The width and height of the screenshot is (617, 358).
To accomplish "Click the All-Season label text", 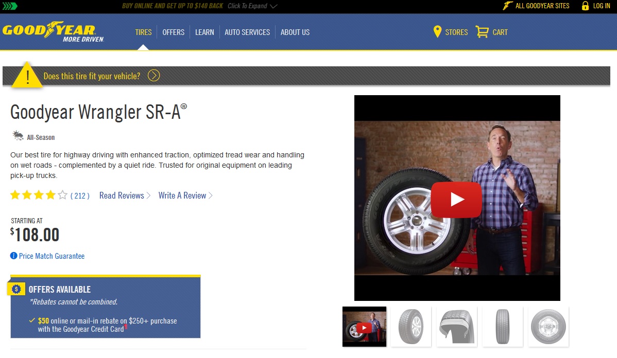I will pos(41,137).
